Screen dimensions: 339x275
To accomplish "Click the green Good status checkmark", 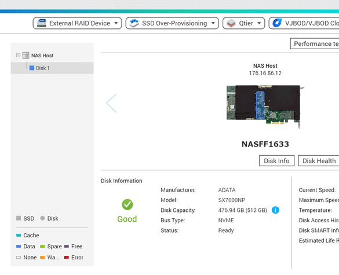I will [x=127, y=204].
